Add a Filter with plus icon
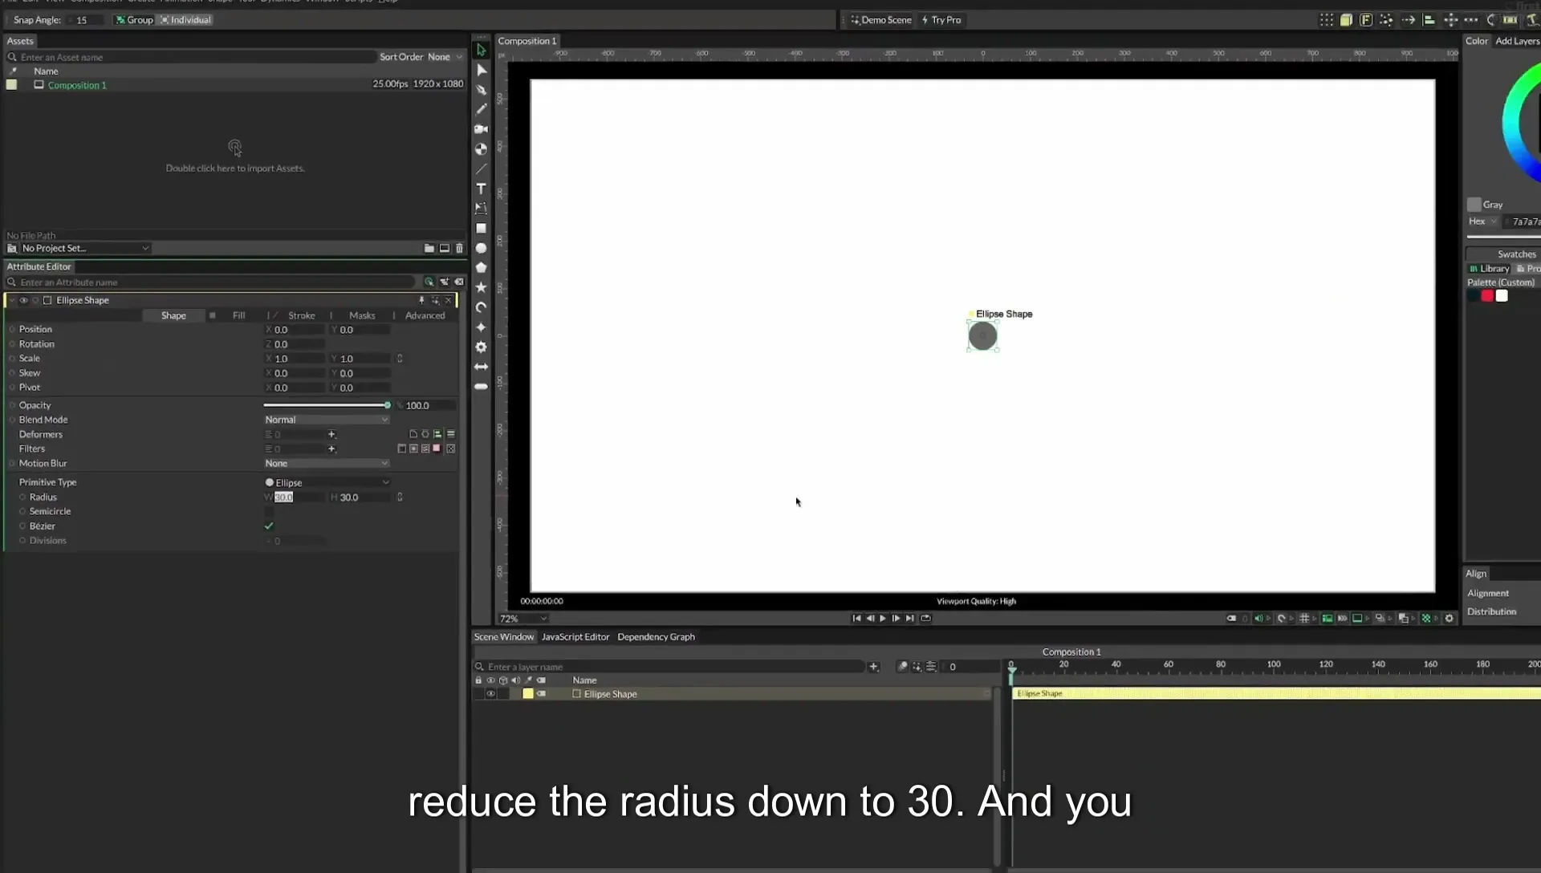The image size is (1541, 873). click(331, 449)
